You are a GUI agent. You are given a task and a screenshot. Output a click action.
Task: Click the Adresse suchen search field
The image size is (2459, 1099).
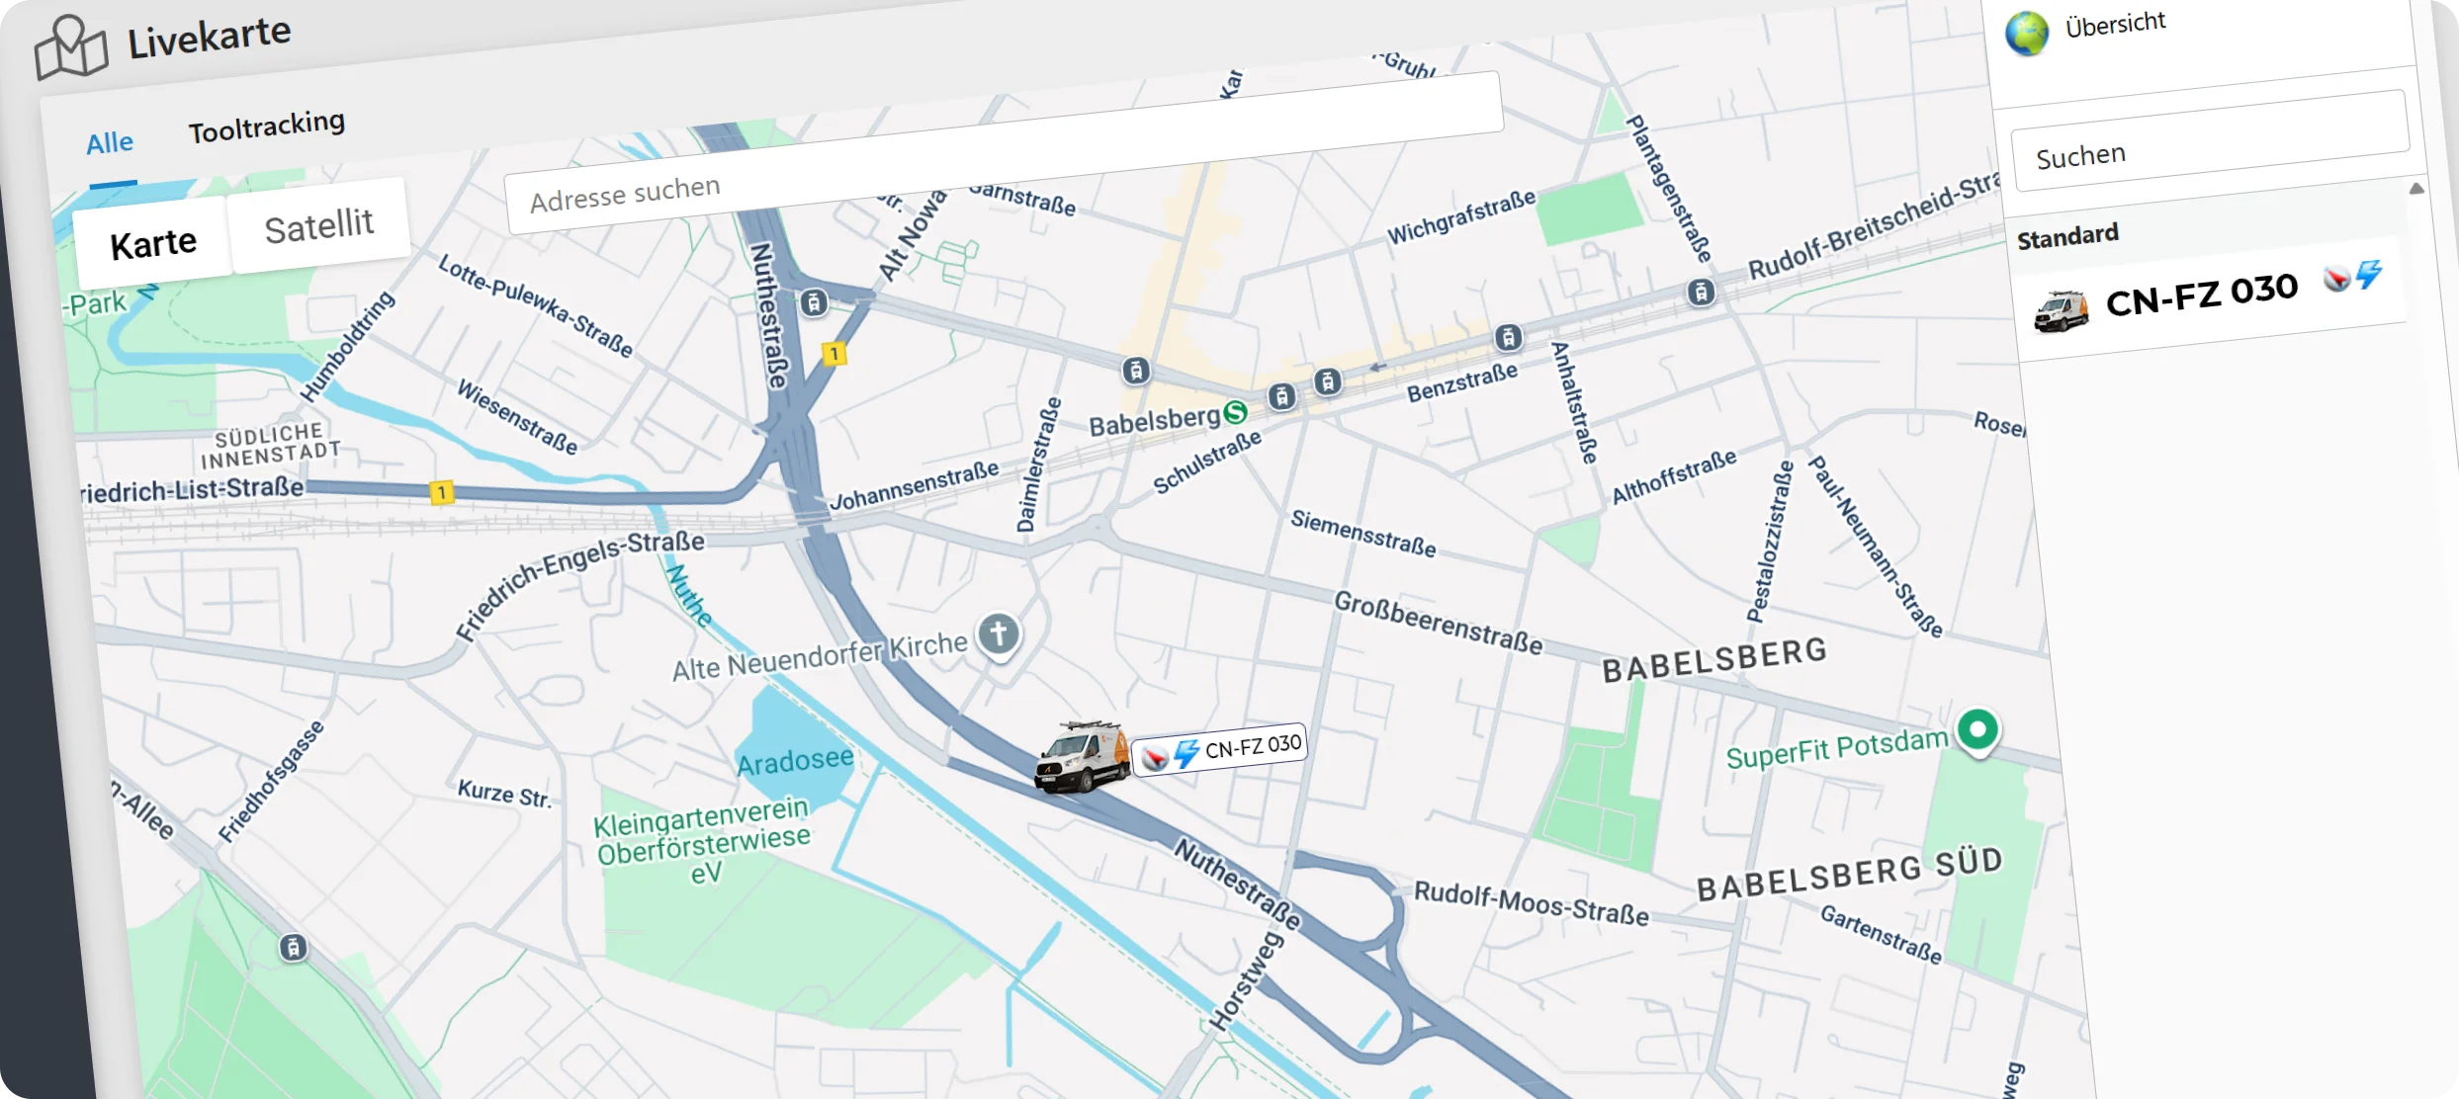[x=1004, y=153]
